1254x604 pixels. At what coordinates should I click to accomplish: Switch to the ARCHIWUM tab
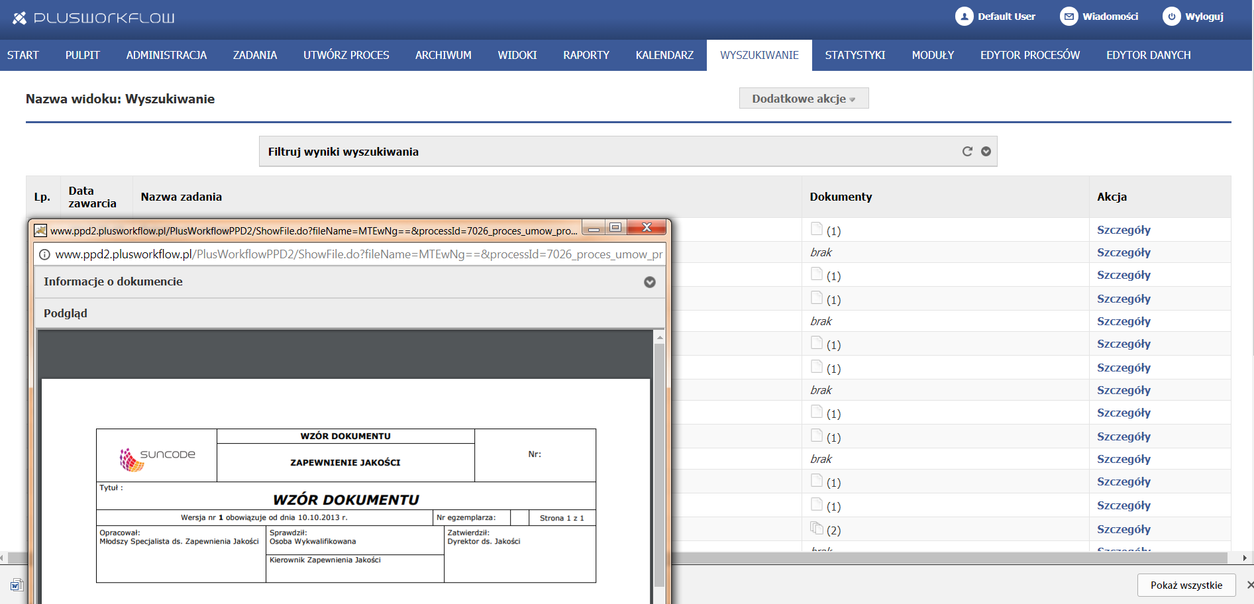[x=443, y=55]
